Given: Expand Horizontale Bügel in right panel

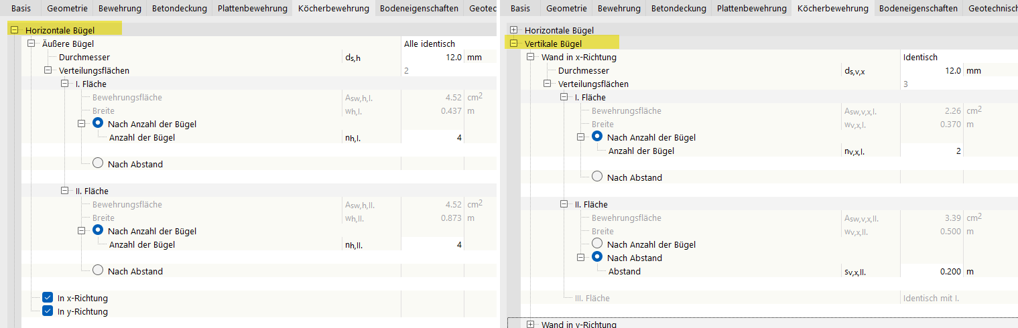Looking at the screenshot, I should [514, 30].
